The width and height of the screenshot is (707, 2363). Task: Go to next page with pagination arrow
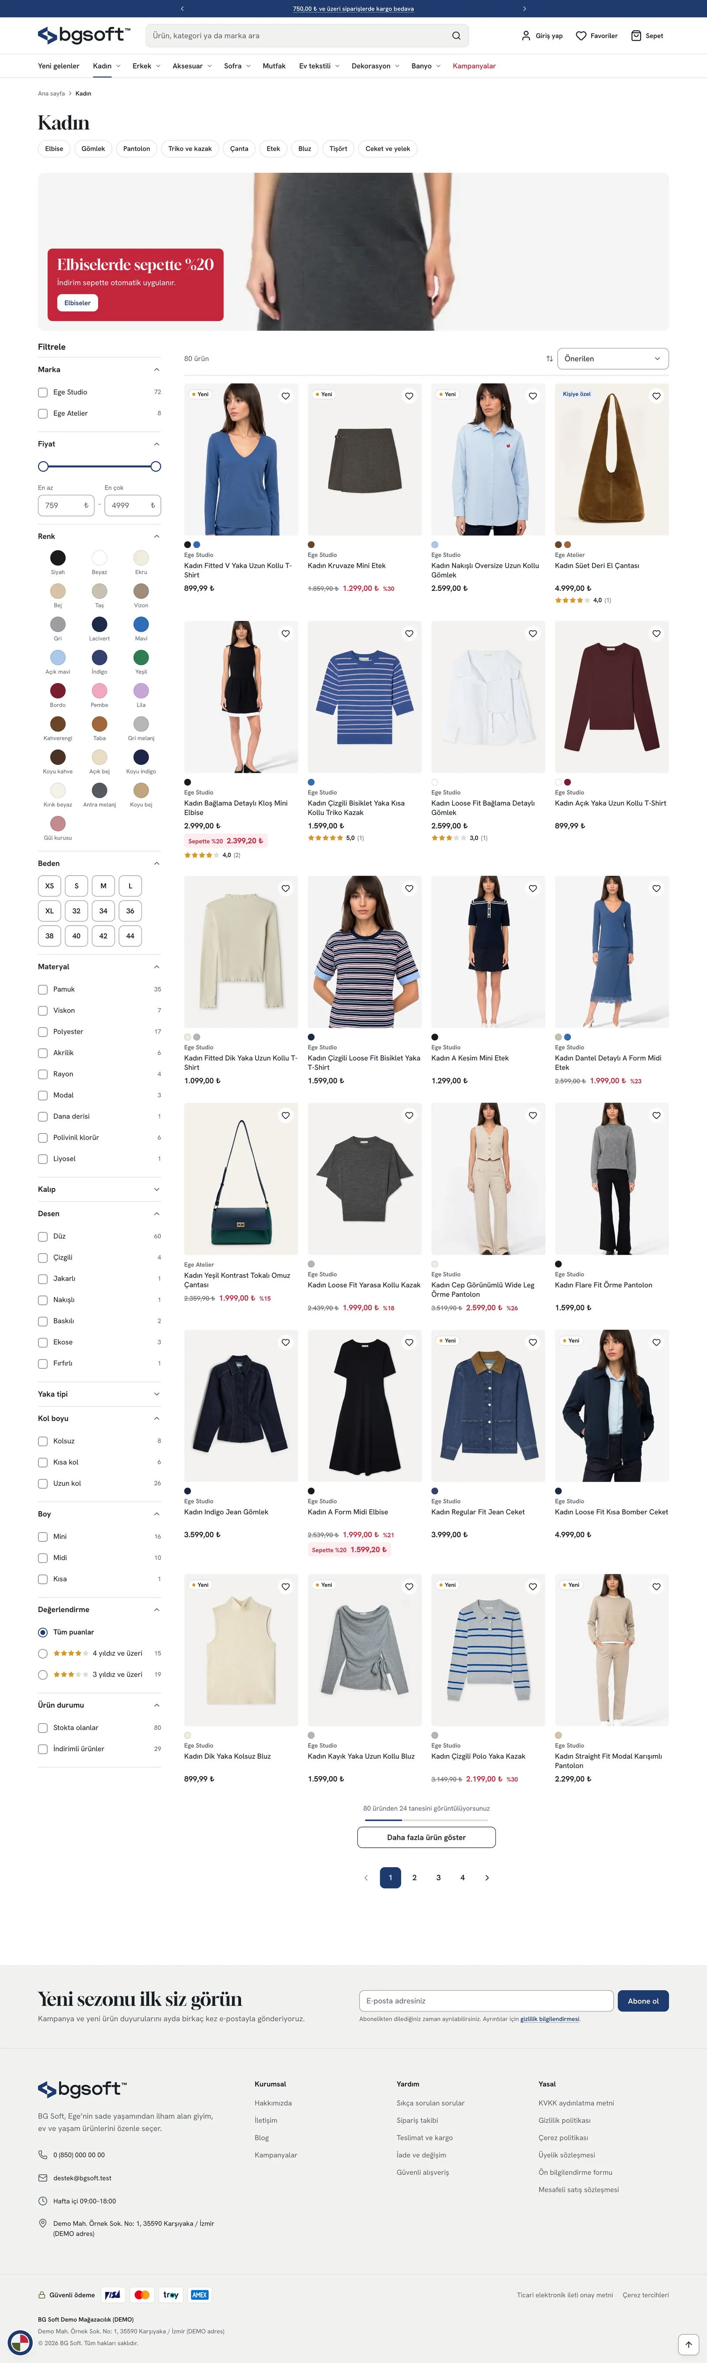point(487,1878)
